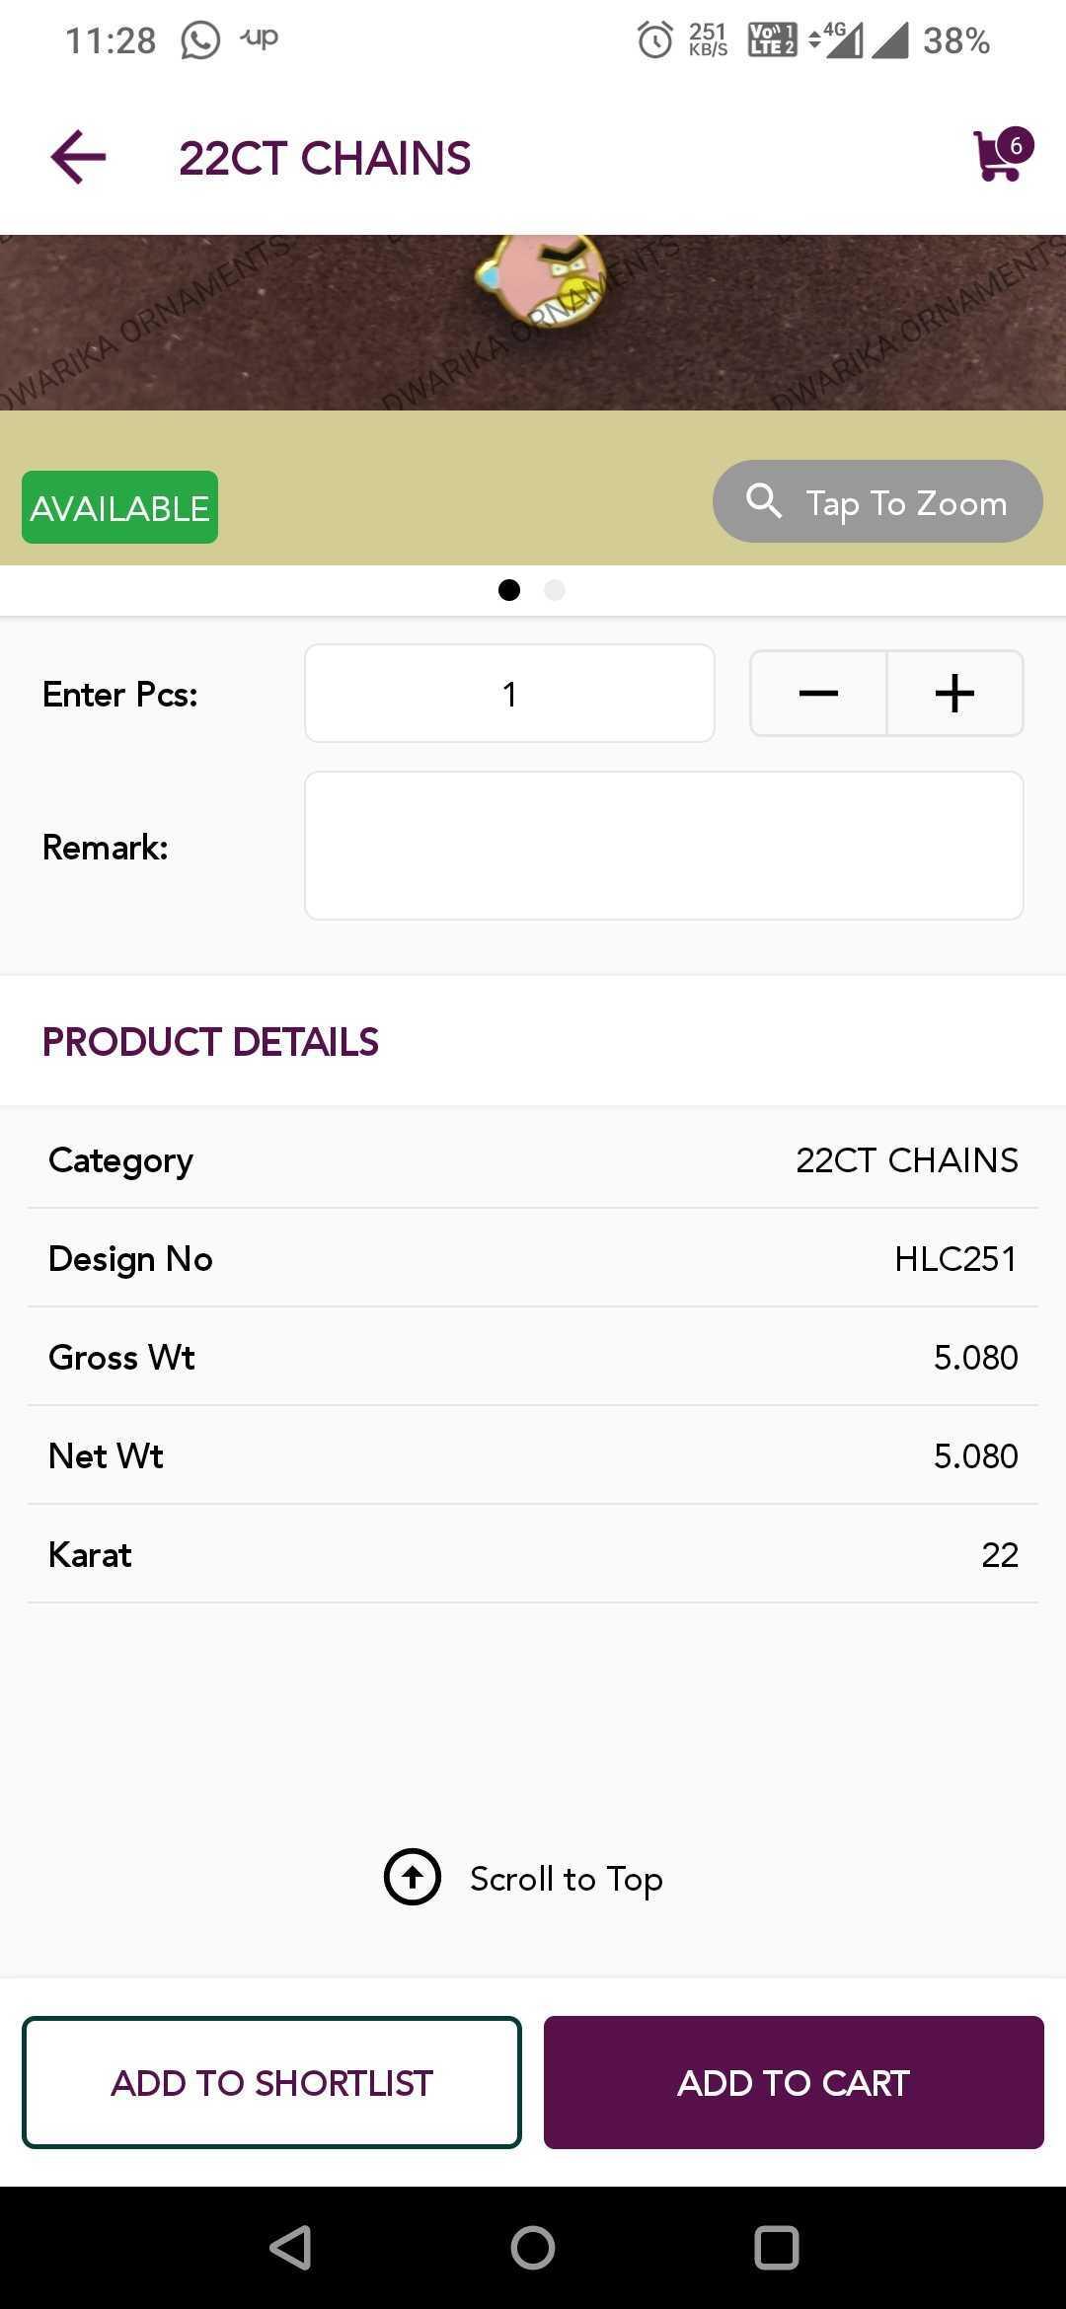Tap the WhatsApp notification icon

pos(200,40)
